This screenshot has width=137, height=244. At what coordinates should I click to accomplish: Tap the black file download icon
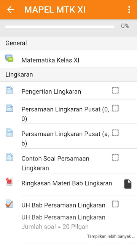coord(128,184)
